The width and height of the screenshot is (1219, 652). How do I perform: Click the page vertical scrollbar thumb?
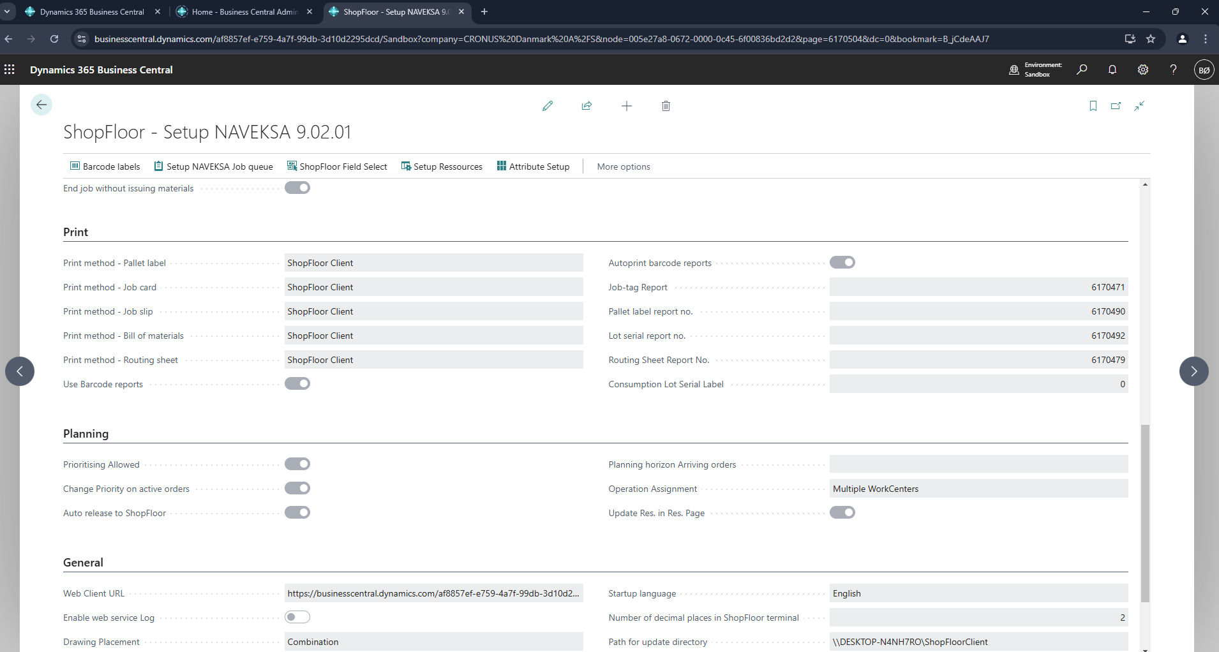click(1145, 514)
